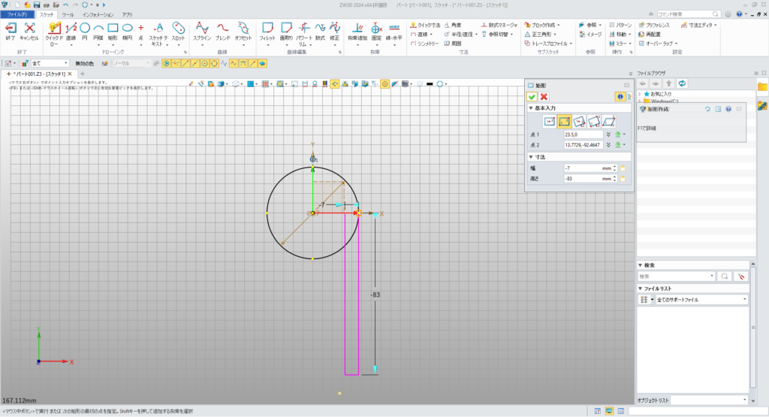This screenshot has height=417, width=769.
Task: Click the フィレット (Fillet) tool
Action: [x=267, y=29]
